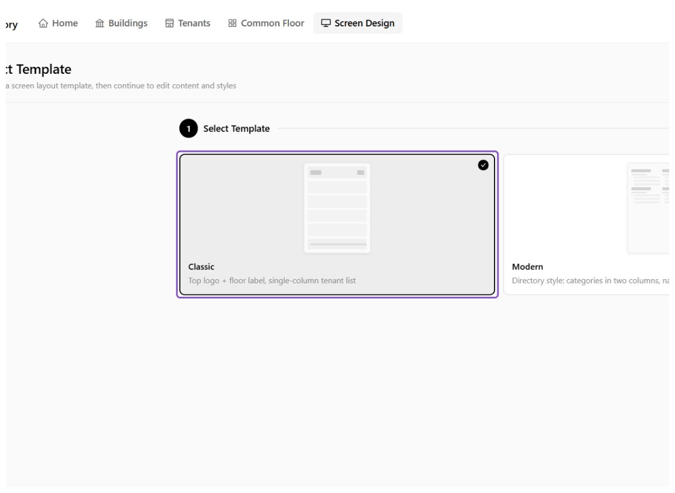675x493 pixels.
Task: Click the Modern layout preview thumbnail
Action: [648, 208]
